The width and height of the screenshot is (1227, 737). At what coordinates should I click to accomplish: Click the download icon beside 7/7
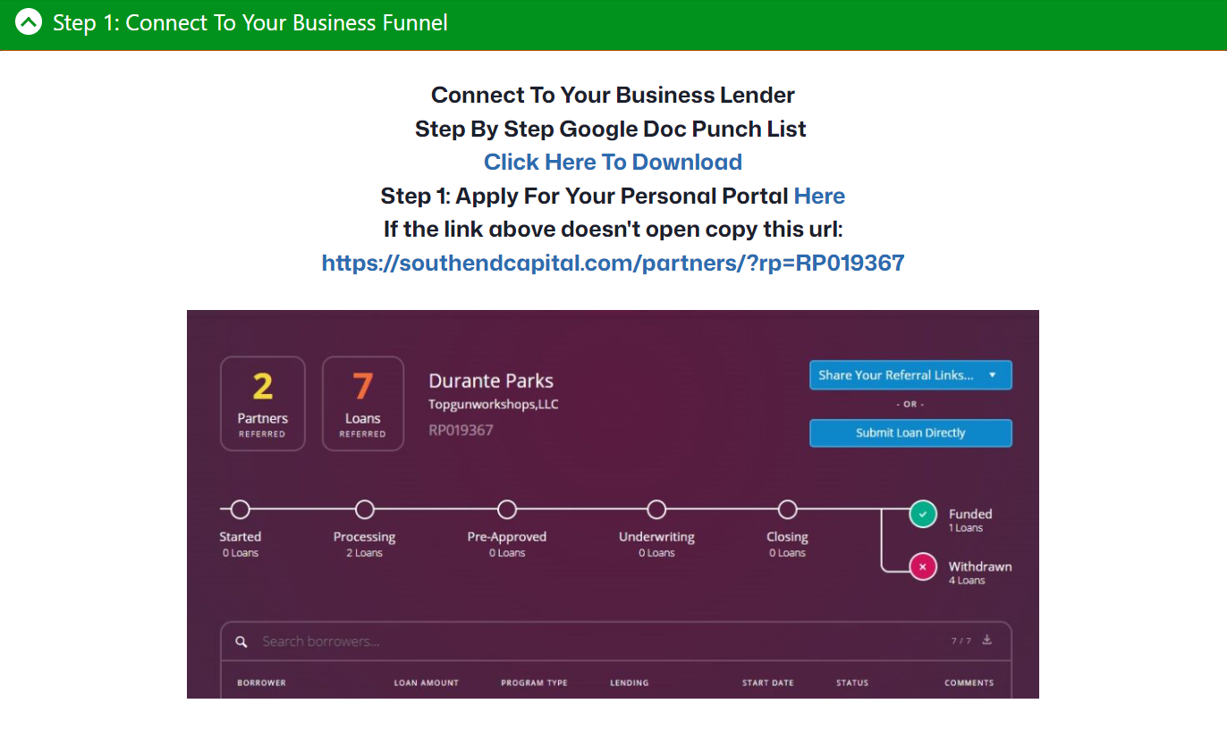pyautogui.click(x=987, y=640)
